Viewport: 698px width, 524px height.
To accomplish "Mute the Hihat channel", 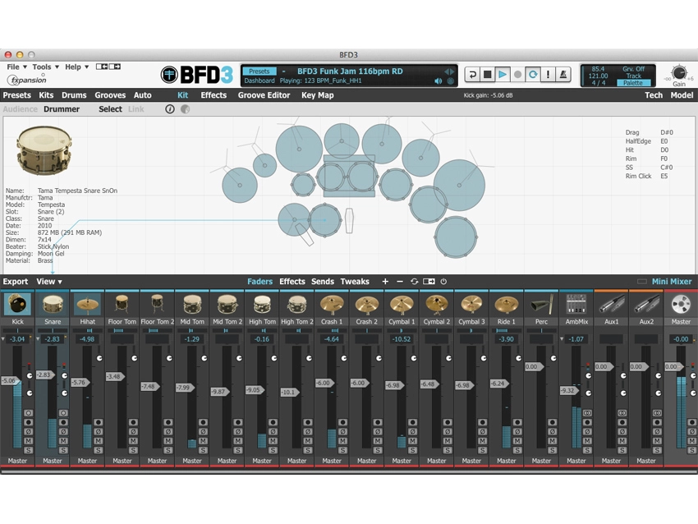I will [x=99, y=441].
